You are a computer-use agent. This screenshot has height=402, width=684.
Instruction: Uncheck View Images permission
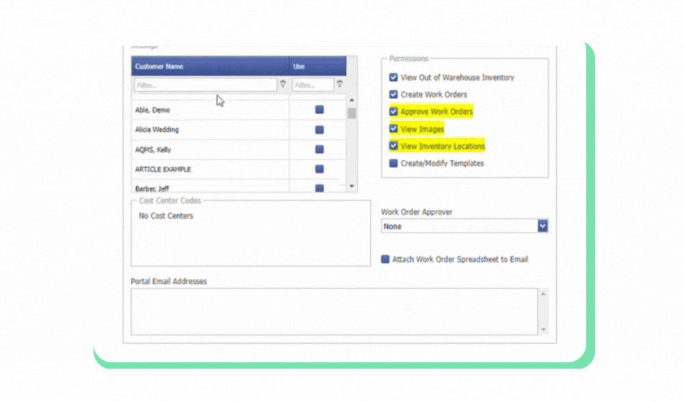(x=393, y=129)
